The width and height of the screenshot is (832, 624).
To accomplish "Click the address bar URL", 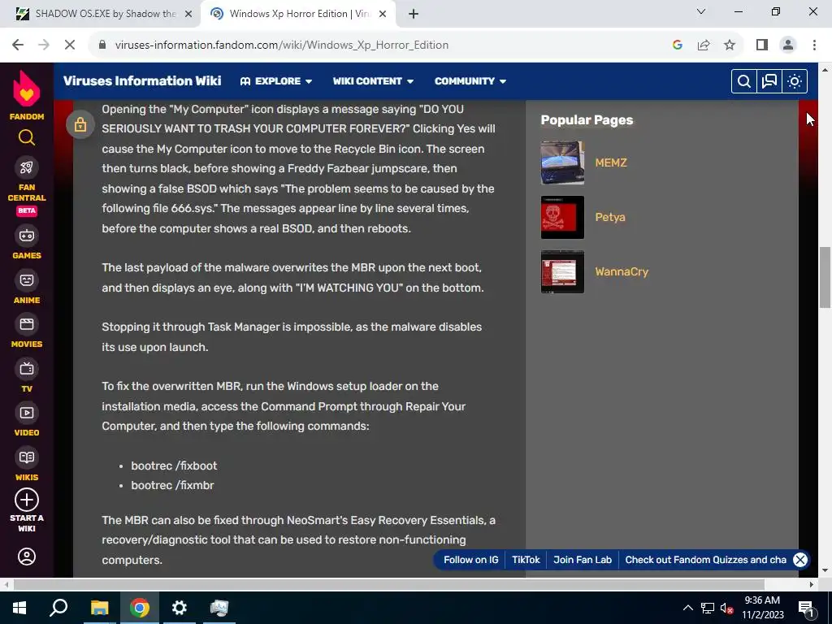I will point(282,45).
